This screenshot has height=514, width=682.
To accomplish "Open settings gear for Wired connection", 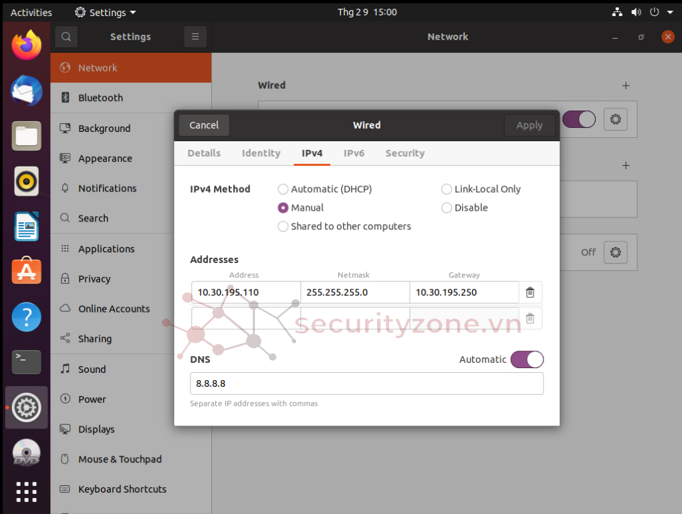I will pyautogui.click(x=615, y=120).
